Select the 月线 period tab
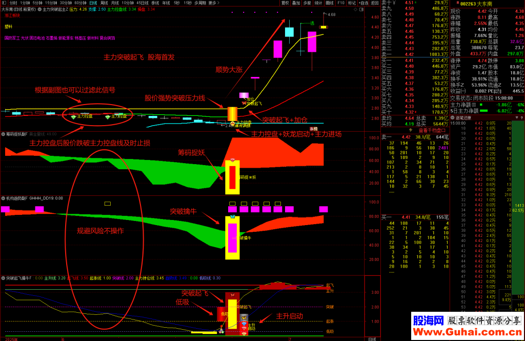The image size is (525, 341). click(x=115, y=3)
